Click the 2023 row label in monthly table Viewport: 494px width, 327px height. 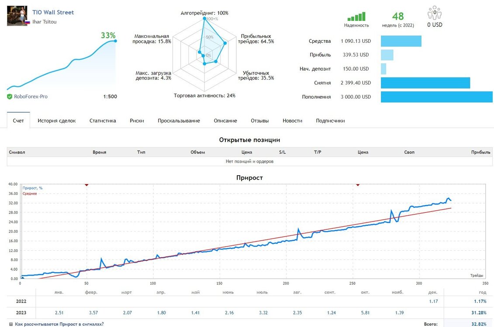(x=21, y=313)
